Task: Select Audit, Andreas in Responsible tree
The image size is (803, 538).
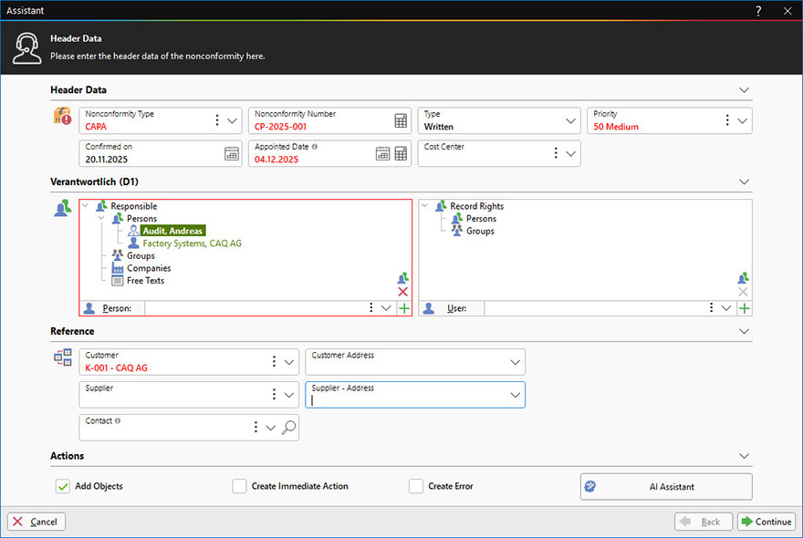Action: pos(172,232)
